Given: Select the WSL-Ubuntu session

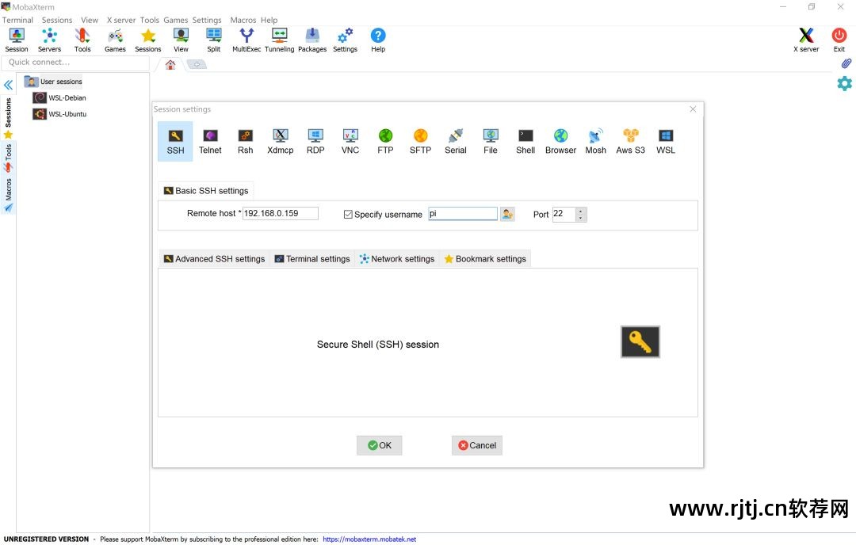Looking at the screenshot, I should (59, 114).
